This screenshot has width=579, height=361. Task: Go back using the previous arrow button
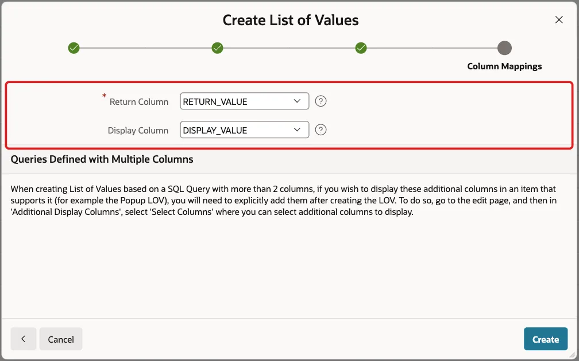(x=23, y=339)
